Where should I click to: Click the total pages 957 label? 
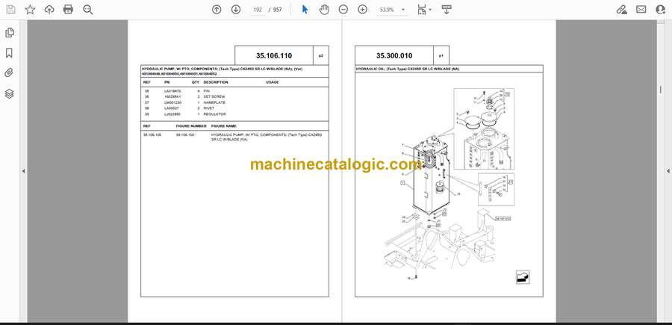tap(278, 10)
